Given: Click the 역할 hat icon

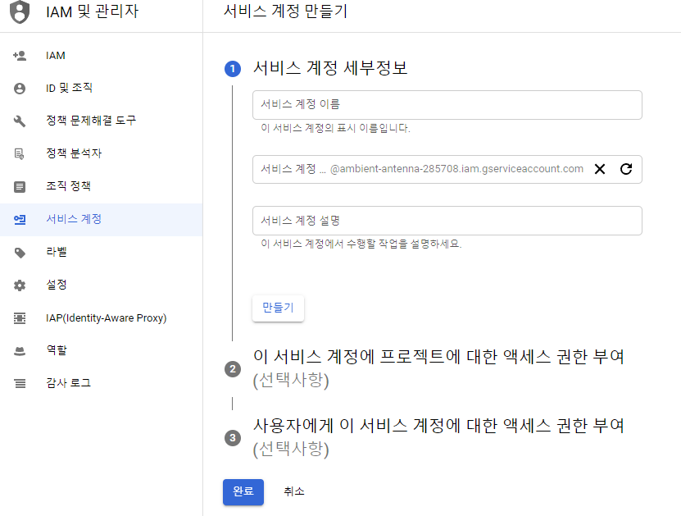Looking at the screenshot, I should pos(20,351).
